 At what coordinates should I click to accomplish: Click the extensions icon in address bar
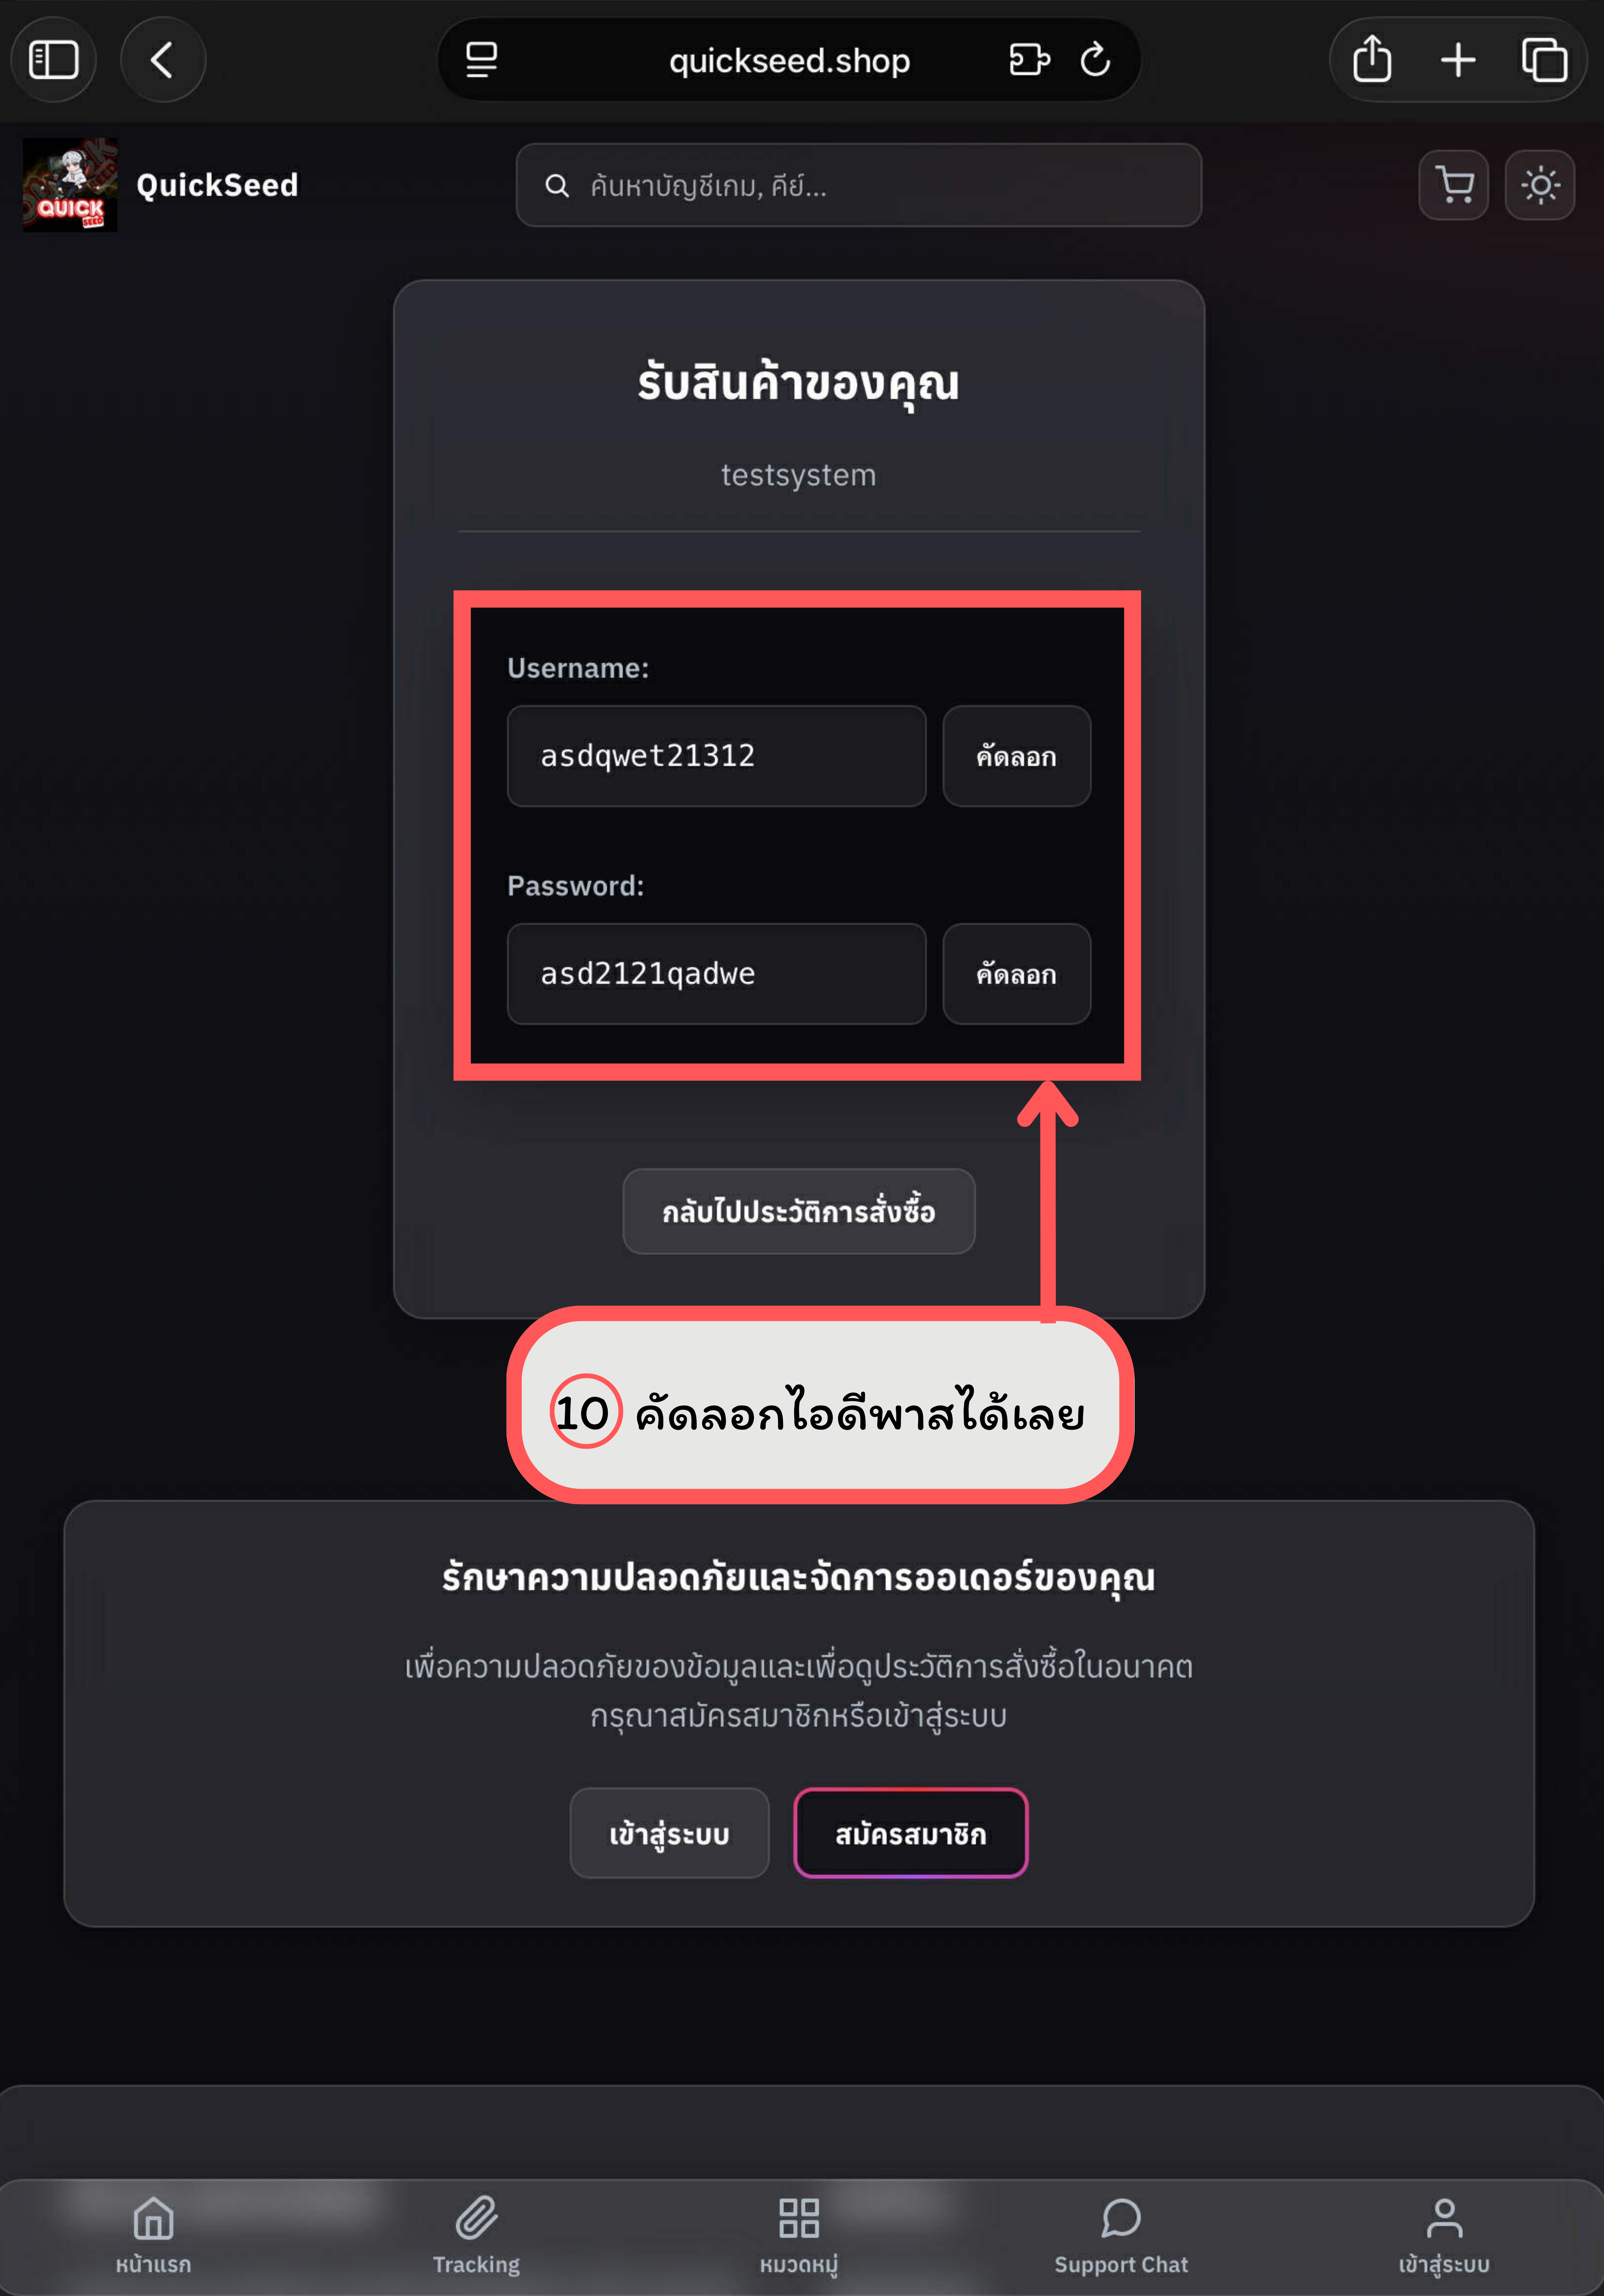(x=1029, y=60)
